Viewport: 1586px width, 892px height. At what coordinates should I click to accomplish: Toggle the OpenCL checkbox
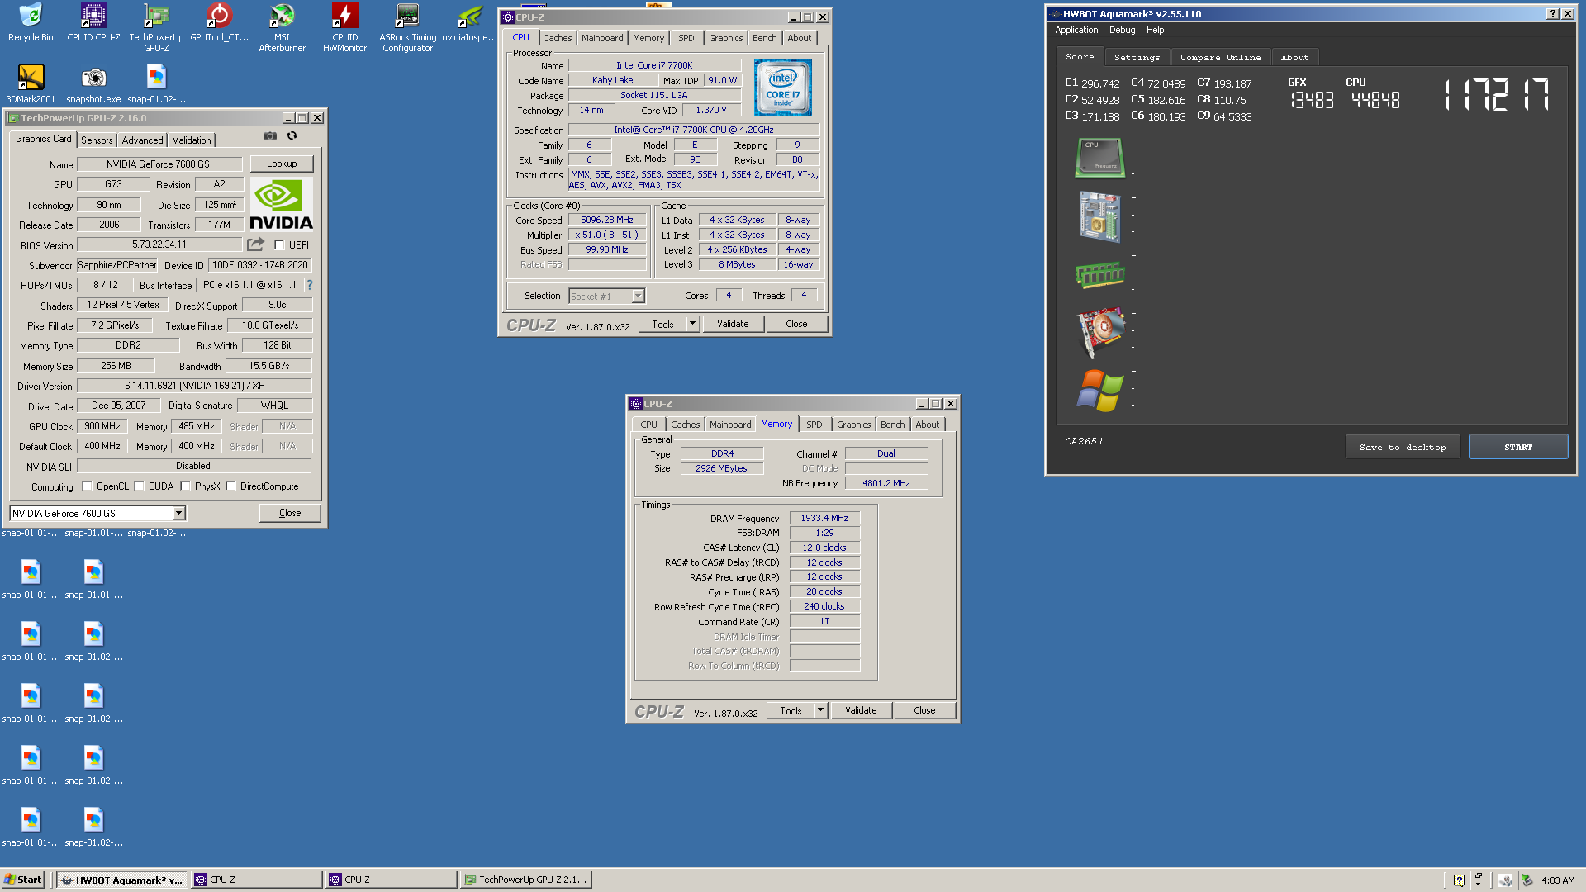coord(87,486)
